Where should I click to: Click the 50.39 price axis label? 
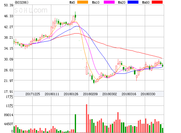click(x=8, y=5)
